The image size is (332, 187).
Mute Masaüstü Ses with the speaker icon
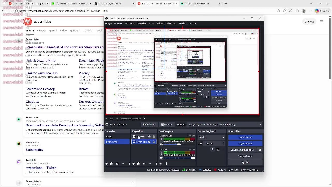(161, 144)
